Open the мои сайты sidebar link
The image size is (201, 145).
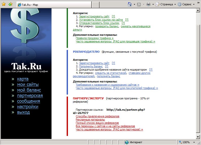click(28, 84)
